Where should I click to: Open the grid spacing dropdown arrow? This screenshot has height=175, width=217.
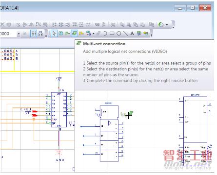click(19, 34)
